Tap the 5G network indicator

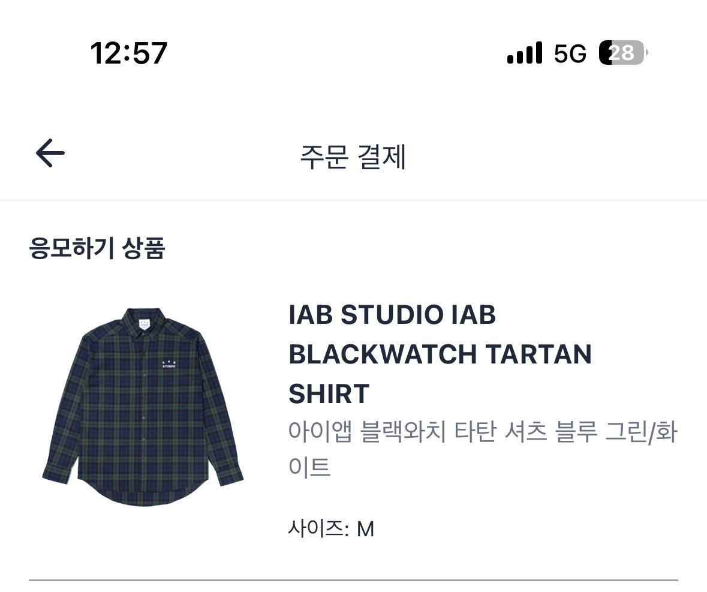(x=570, y=54)
